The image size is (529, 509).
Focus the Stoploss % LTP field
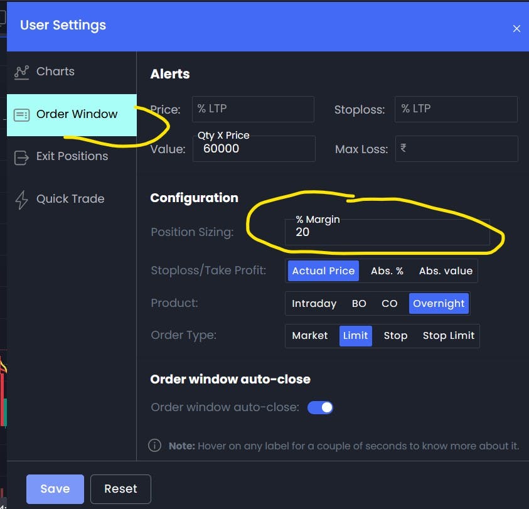point(456,109)
